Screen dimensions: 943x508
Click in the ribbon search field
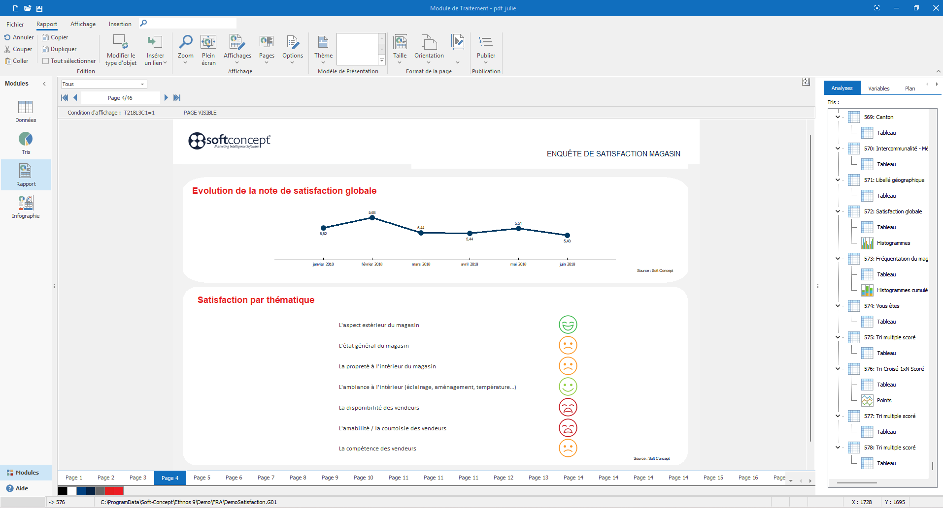(192, 23)
